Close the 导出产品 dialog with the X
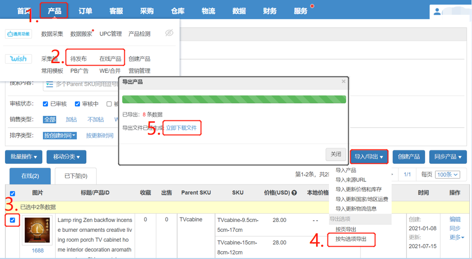 point(343,81)
